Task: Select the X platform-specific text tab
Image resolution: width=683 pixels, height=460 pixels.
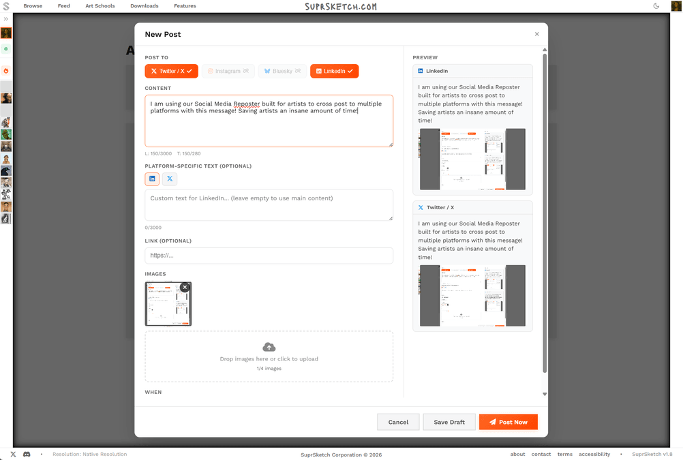Action: point(170,179)
